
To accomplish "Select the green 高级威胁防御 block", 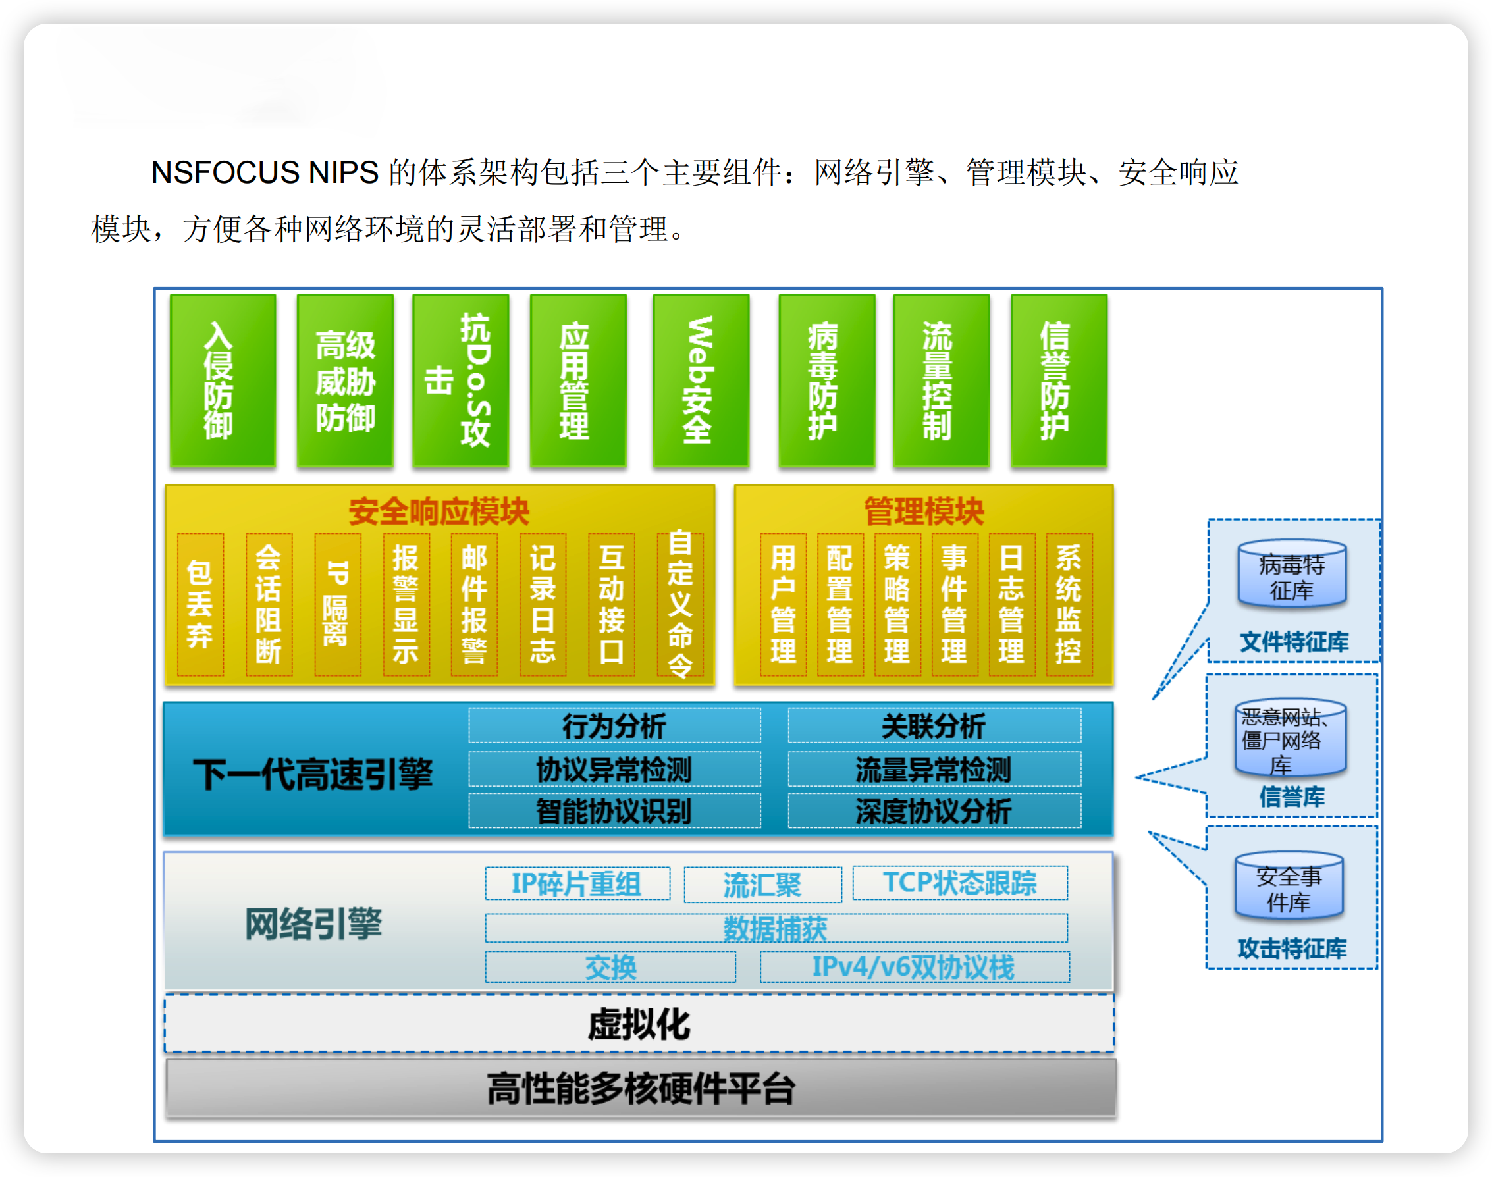I will coord(344,380).
